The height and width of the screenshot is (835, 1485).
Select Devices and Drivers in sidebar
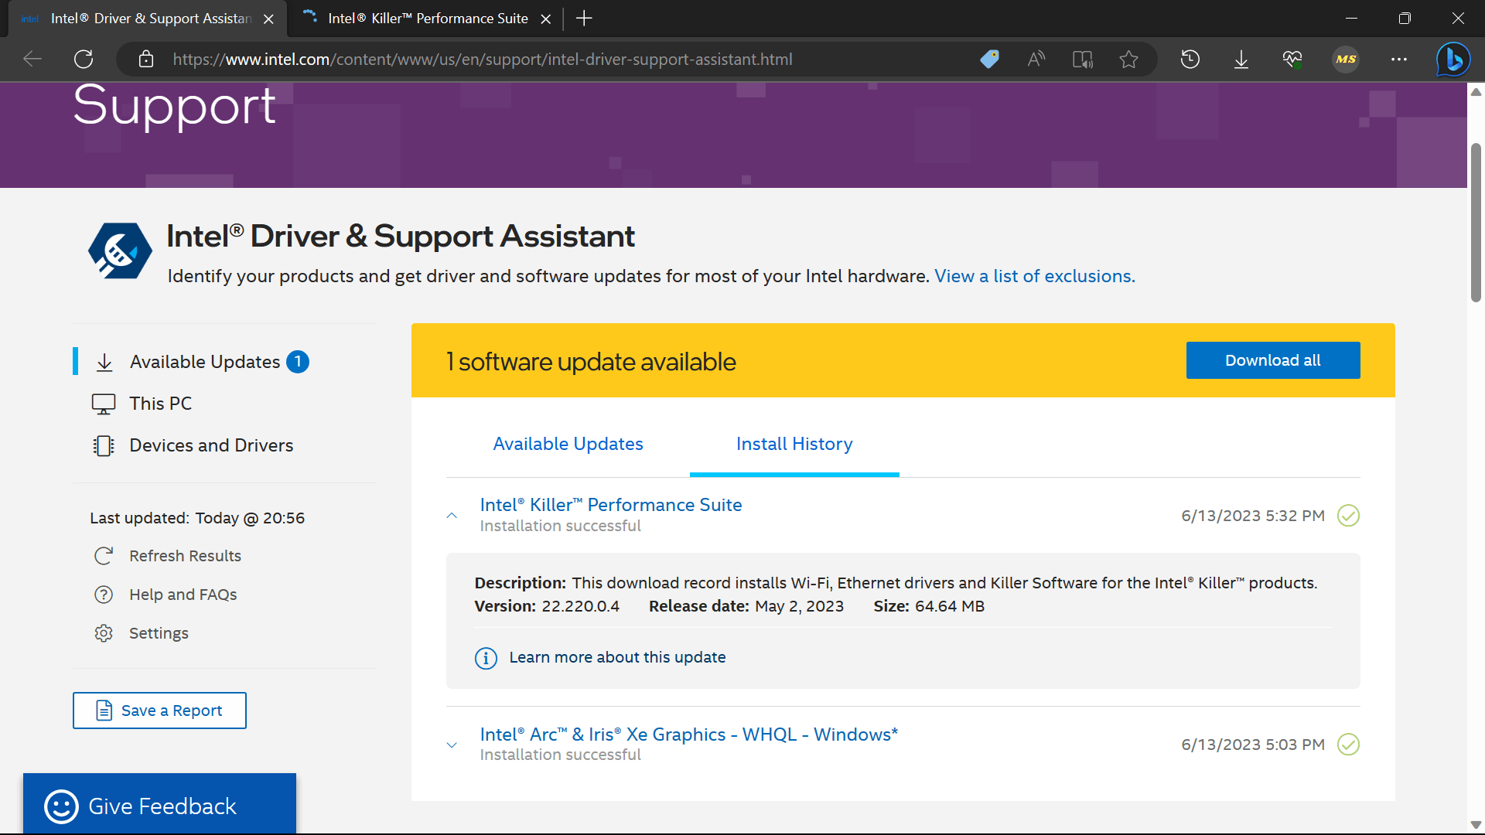tap(210, 445)
